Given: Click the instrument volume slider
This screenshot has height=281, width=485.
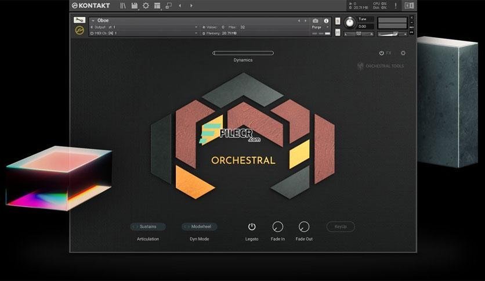Looking at the screenshot, I should click(x=392, y=34).
